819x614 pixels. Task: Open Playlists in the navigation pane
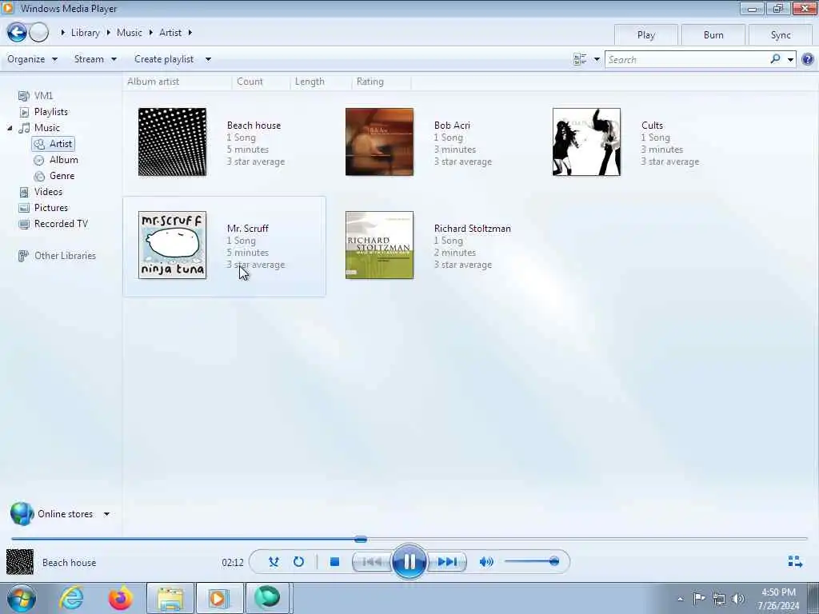coord(50,112)
